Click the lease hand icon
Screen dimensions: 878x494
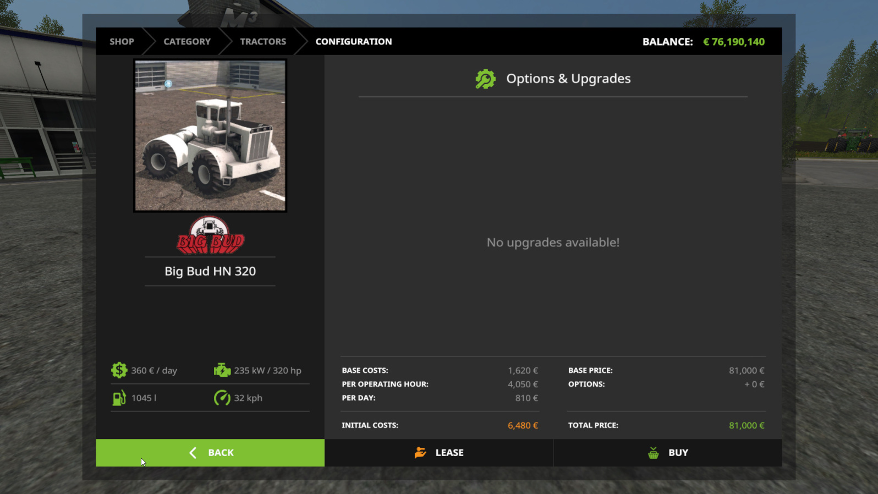click(x=420, y=453)
